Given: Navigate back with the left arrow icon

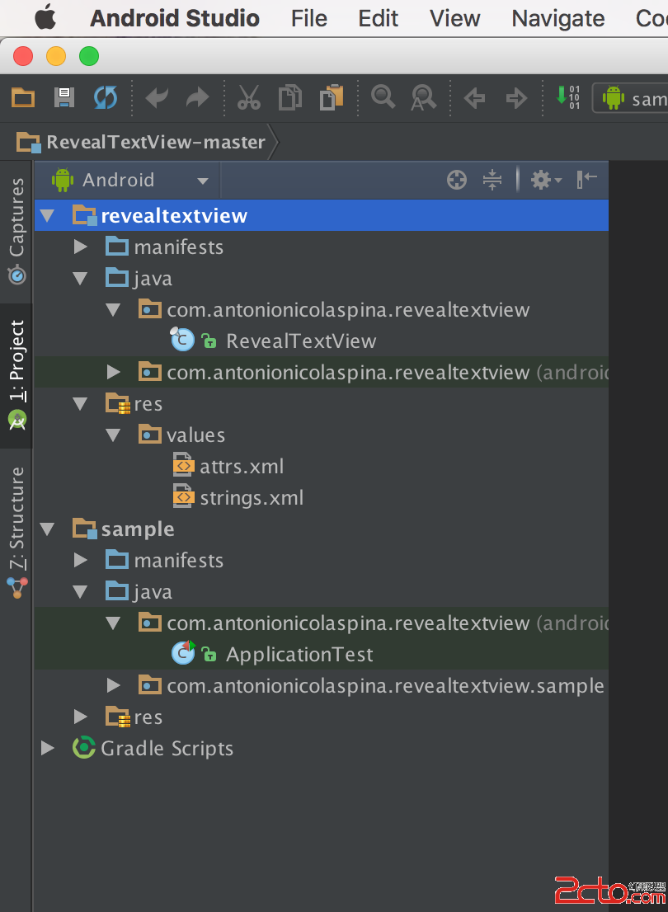Looking at the screenshot, I should click(475, 97).
